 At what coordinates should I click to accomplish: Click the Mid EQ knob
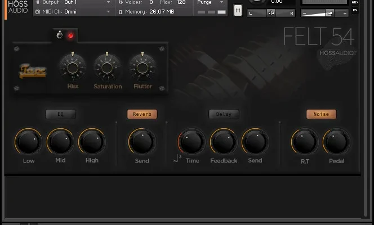[60, 142]
